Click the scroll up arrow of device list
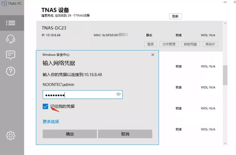The image size is (236, 155). (x=225, y=23)
